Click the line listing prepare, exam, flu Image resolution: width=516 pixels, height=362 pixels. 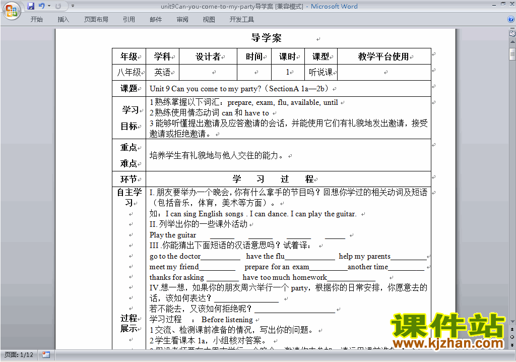244,102
